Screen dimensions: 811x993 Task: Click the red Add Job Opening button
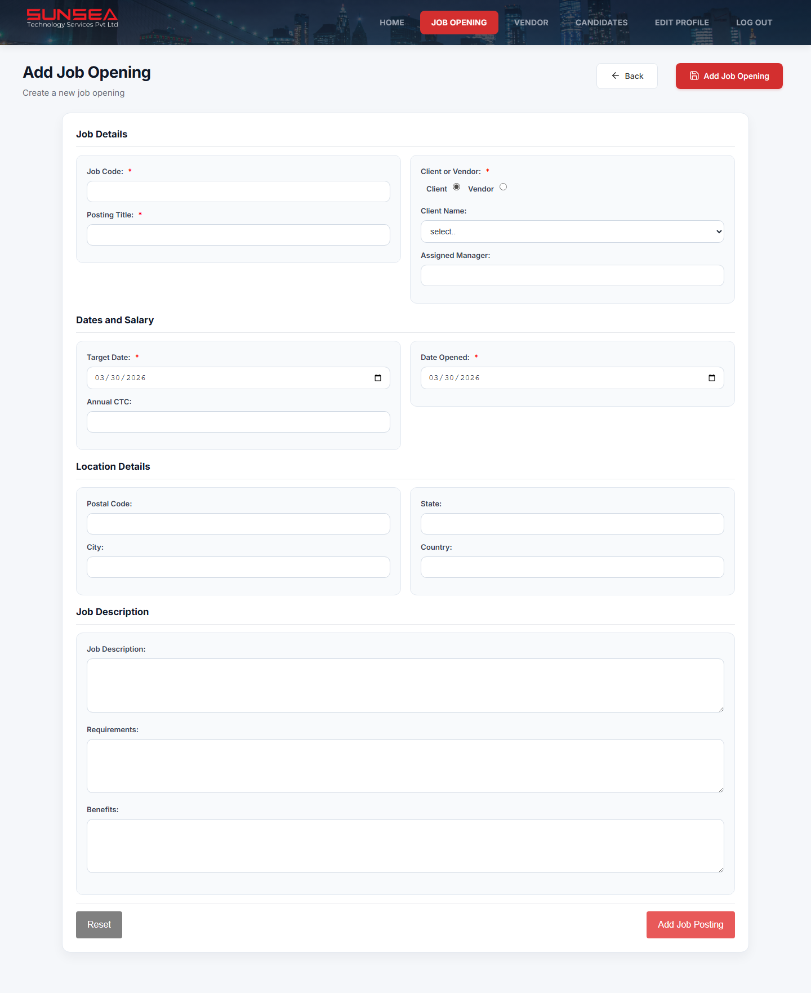(729, 76)
